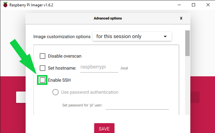Open the "for this session only" dropdown

[132, 36]
